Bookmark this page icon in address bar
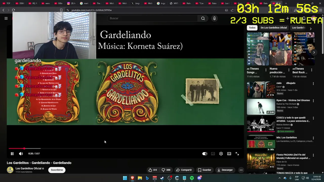324x182 pixels. click(x=61, y=10)
